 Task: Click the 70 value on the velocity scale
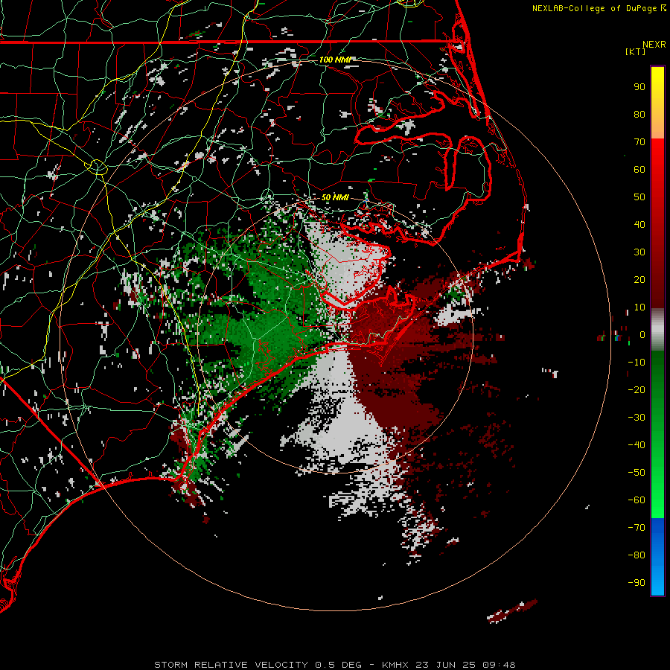coord(639,142)
